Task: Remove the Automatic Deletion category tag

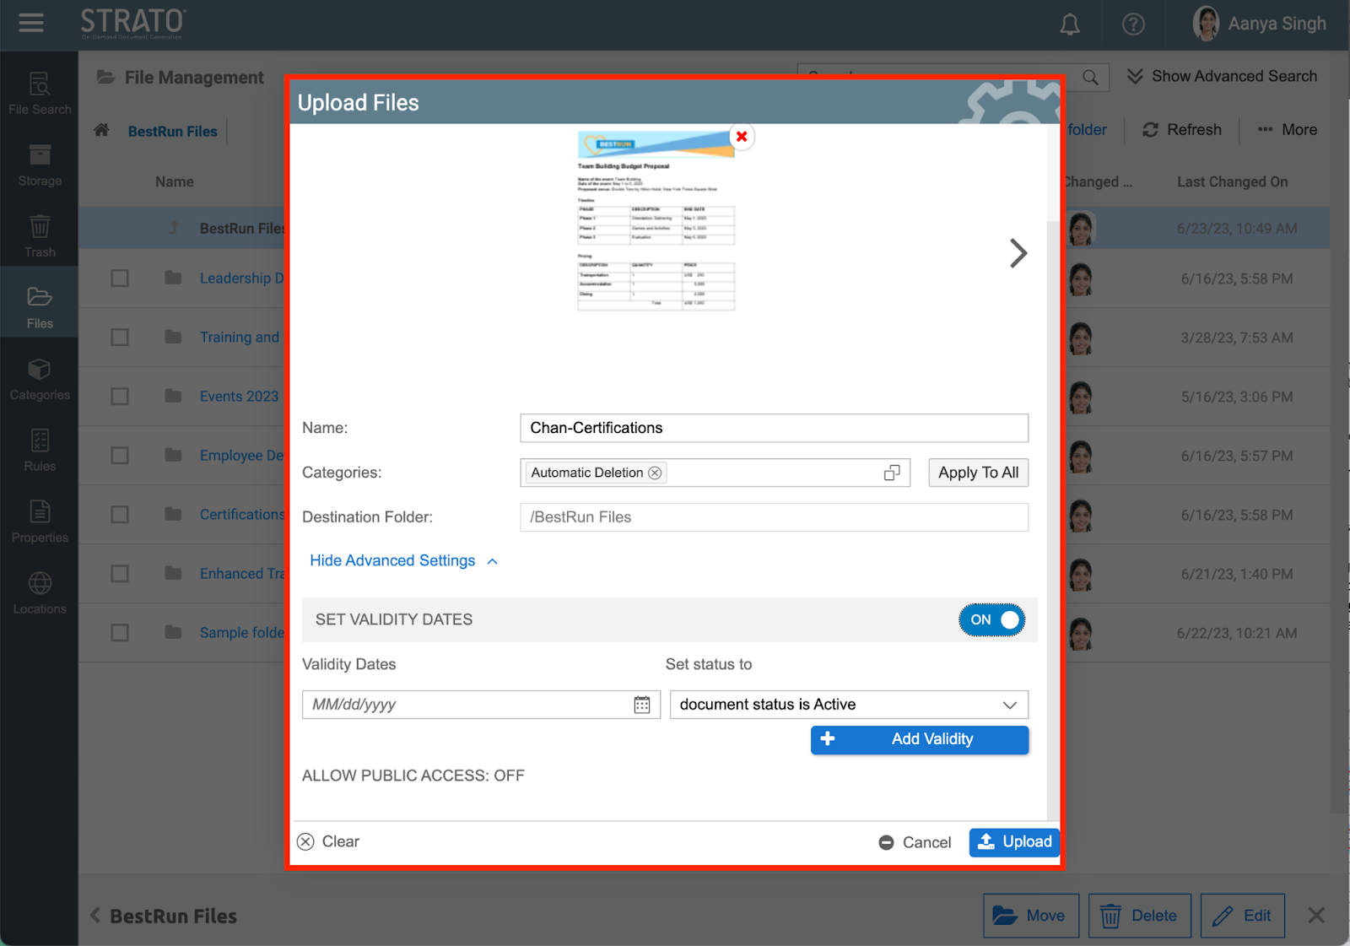Action: pos(655,473)
